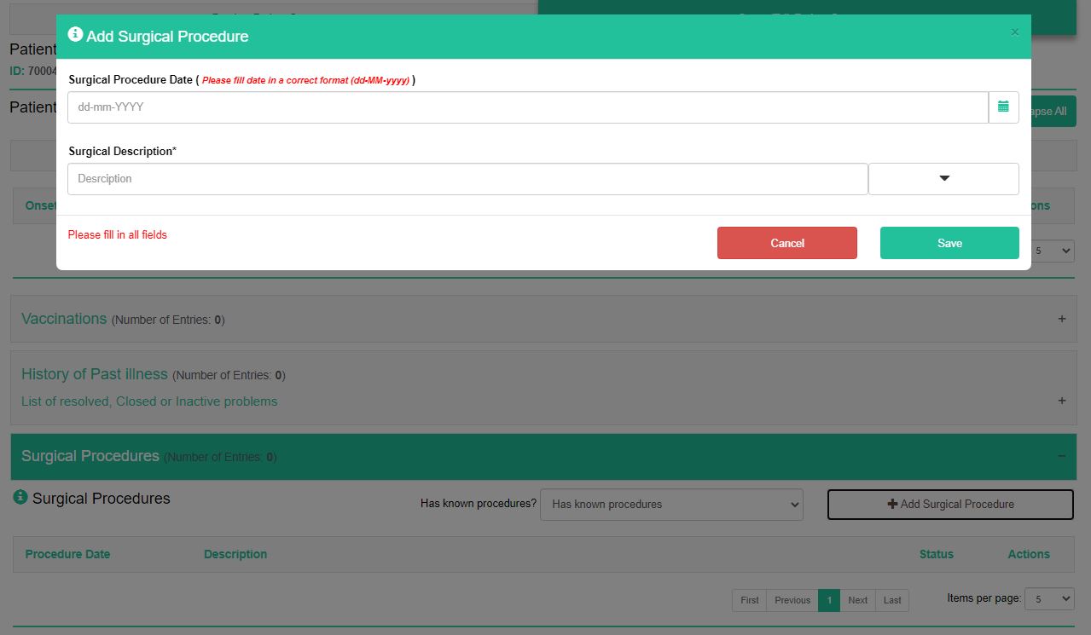1091x635 pixels.
Task: Open the Surgical Description dropdown arrow
Action: tap(943, 179)
